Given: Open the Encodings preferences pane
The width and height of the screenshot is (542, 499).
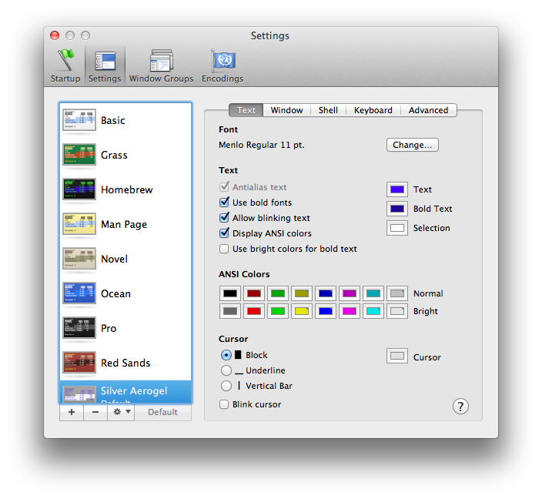Looking at the screenshot, I should pyautogui.click(x=222, y=65).
